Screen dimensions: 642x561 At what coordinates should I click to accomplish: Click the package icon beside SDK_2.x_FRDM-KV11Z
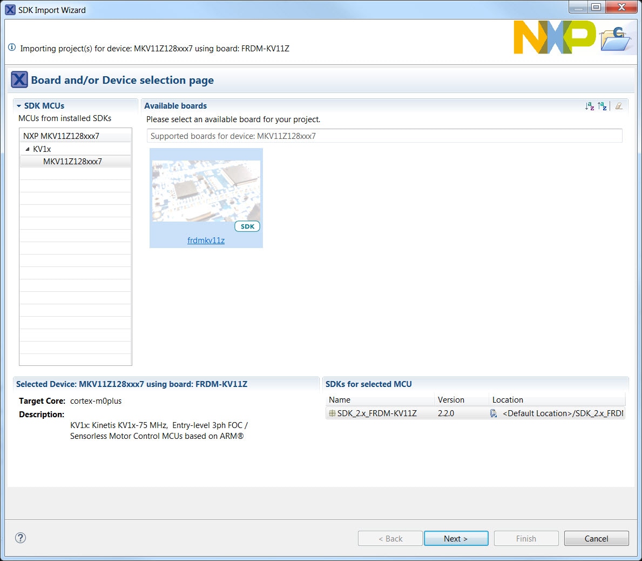coord(332,413)
